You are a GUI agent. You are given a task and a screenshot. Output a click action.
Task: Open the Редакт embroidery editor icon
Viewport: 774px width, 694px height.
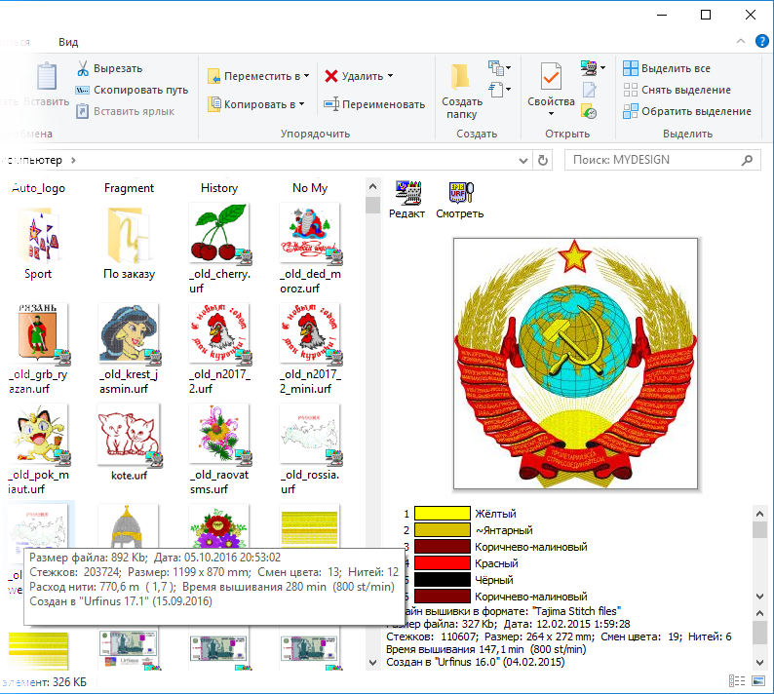click(406, 193)
